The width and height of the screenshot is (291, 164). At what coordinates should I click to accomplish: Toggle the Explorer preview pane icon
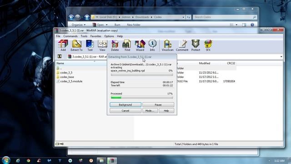coord(244,25)
